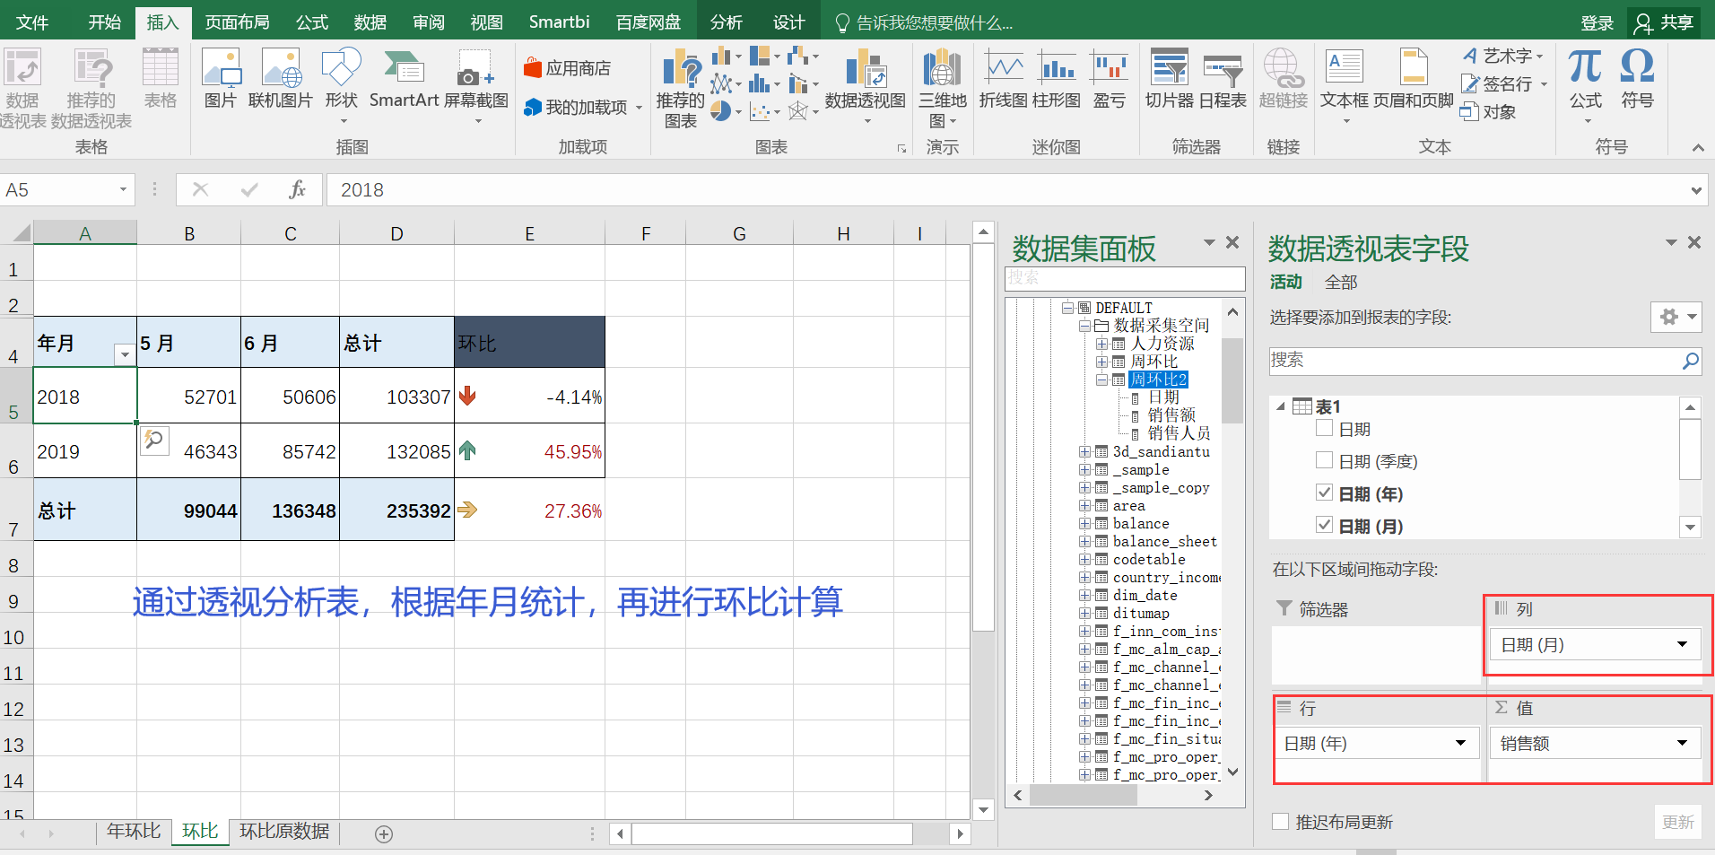Switch to the 开始 ribbon tab

pos(105,22)
